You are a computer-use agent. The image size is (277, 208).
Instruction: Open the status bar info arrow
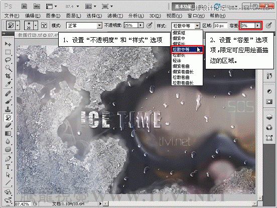pyautogui.click(x=100, y=204)
